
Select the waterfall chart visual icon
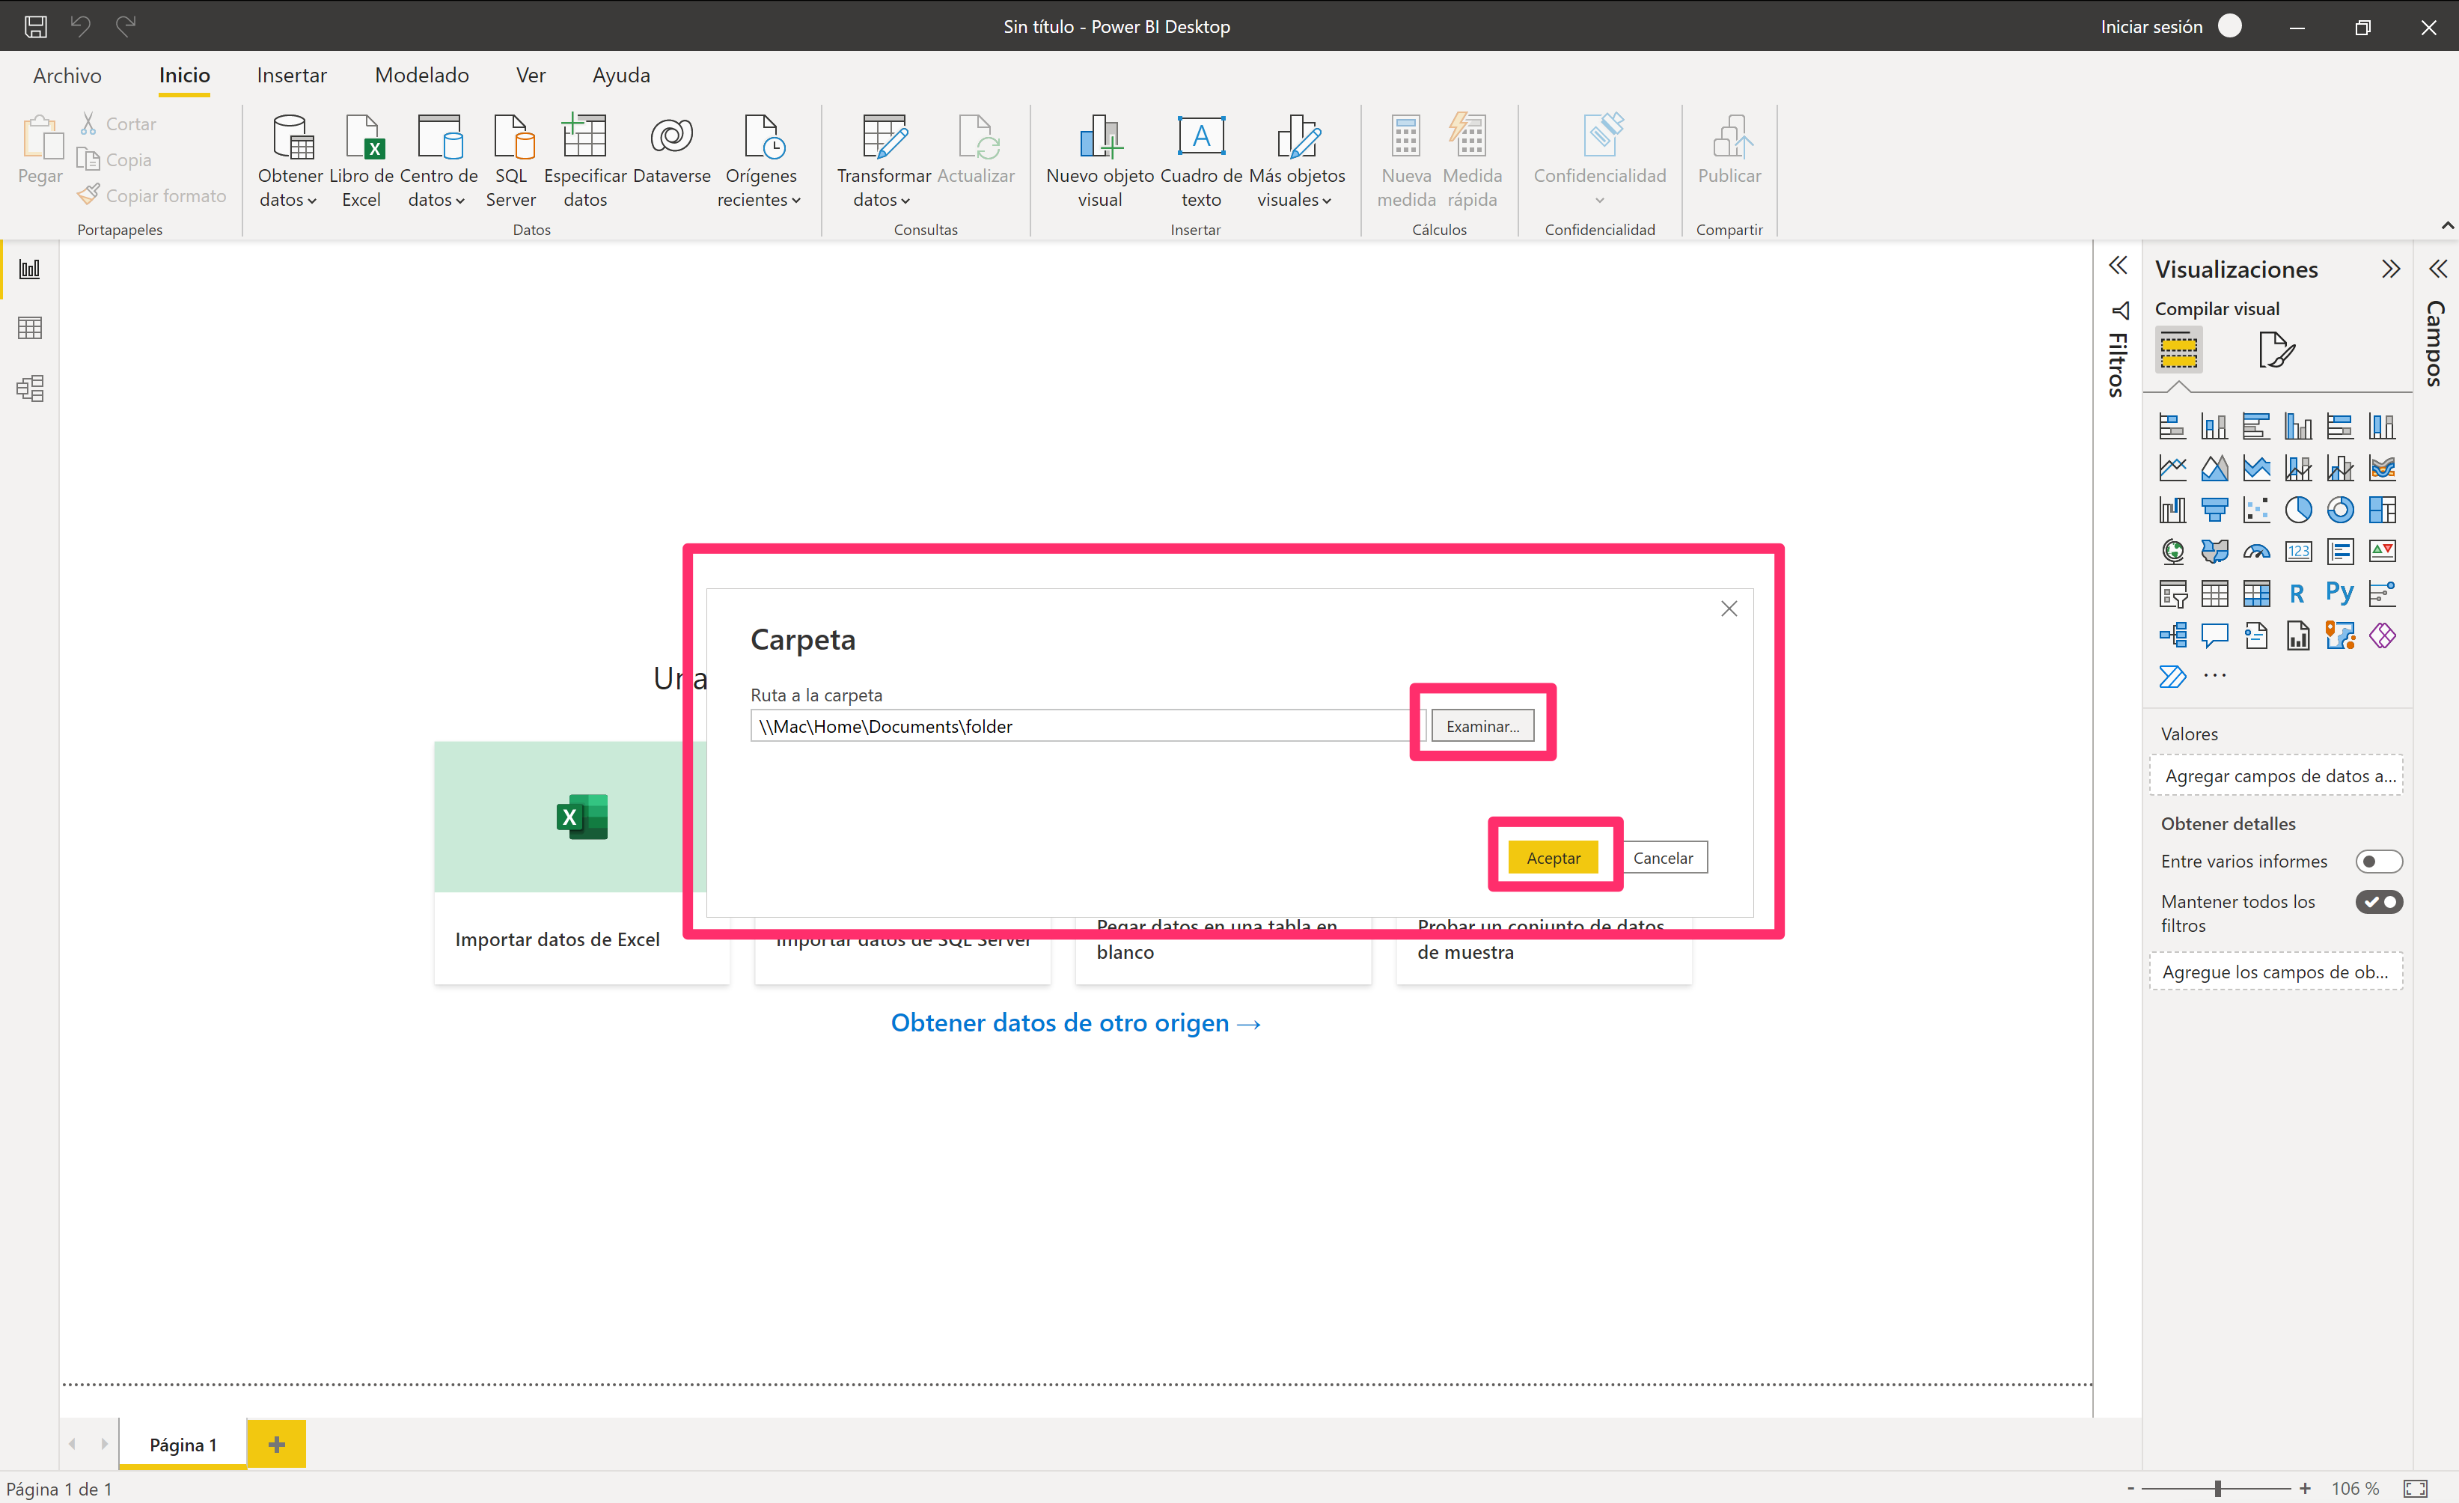pyautogui.click(x=2172, y=510)
